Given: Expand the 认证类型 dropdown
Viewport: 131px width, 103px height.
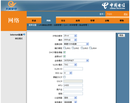Looking at the screenshot, I should click(70, 98).
